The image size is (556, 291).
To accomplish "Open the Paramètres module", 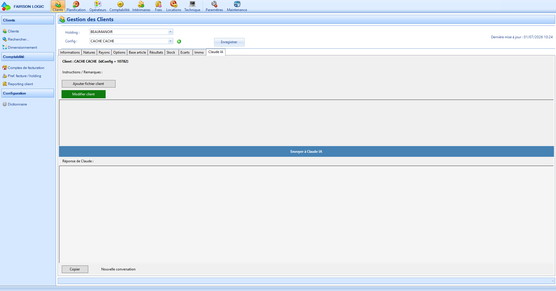I will [x=214, y=6].
